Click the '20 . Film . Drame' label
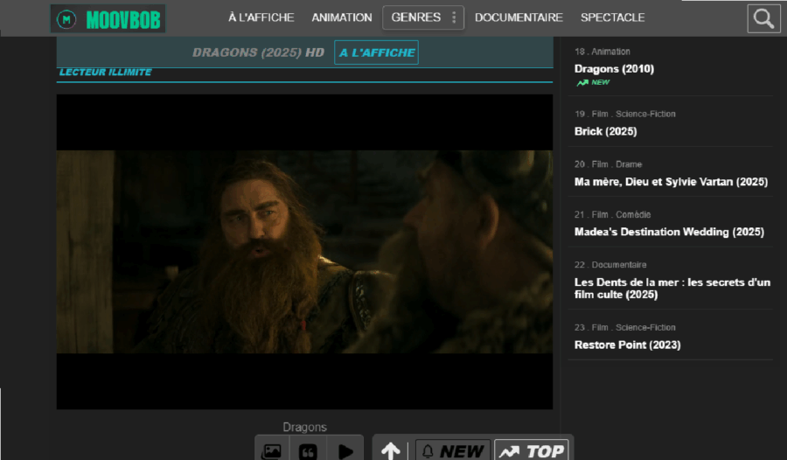The height and width of the screenshot is (460, 787). tap(608, 164)
